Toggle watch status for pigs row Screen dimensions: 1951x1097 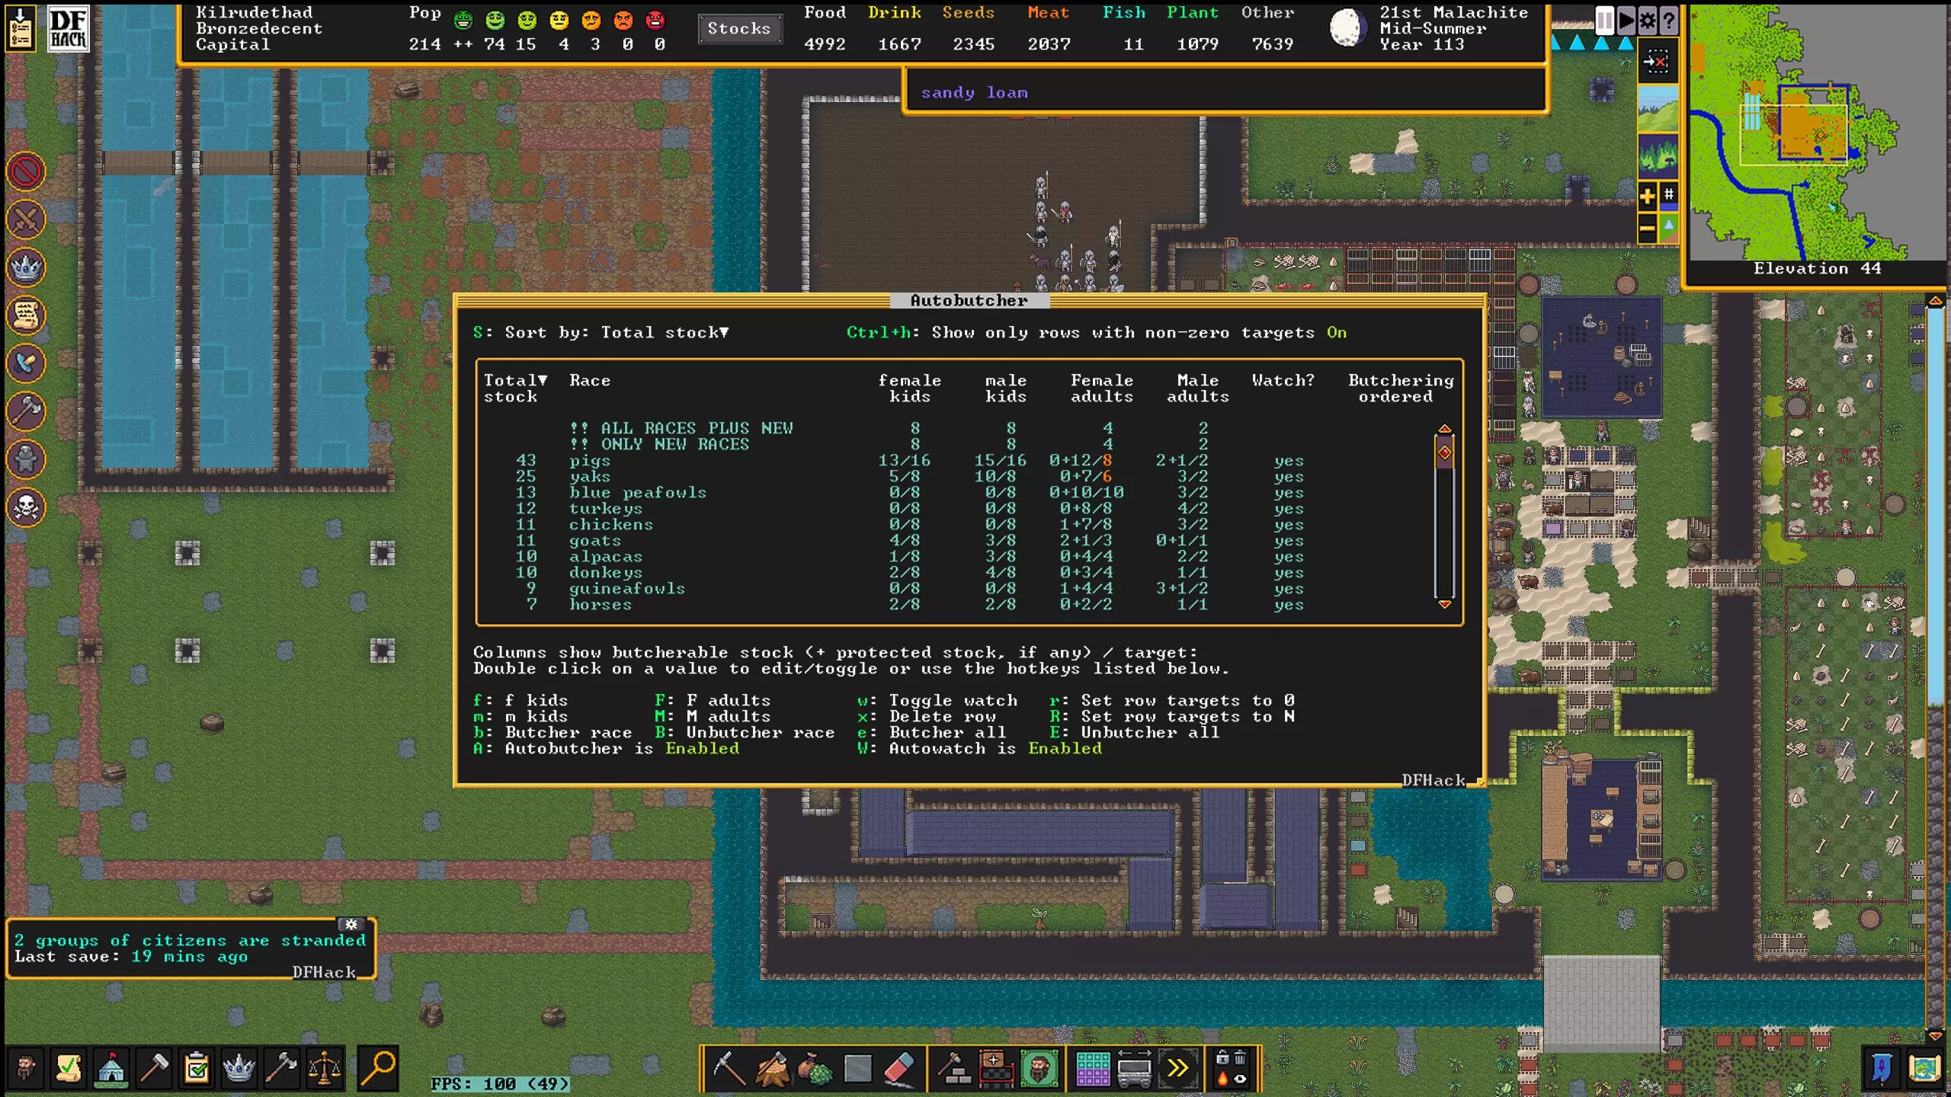[x=1288, y=461]
